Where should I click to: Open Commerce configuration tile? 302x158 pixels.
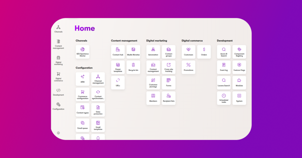point(82,94)
